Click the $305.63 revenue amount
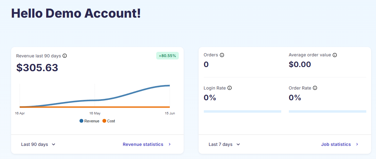The width and height of the screenshot is (376, 159). click(37, 67)
